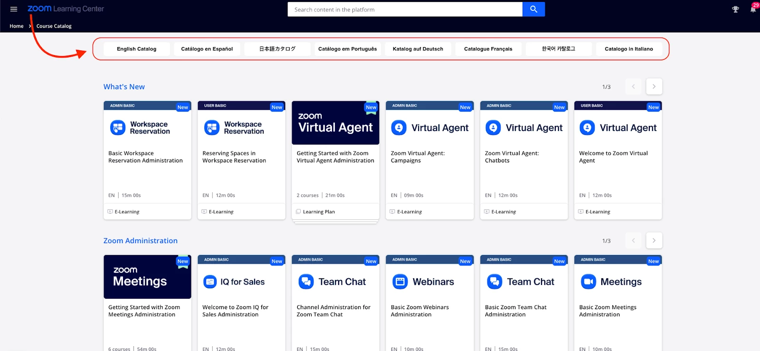
Task: Open Basic Workspace Reservation Administration course
Action: (x=145, y=157)
